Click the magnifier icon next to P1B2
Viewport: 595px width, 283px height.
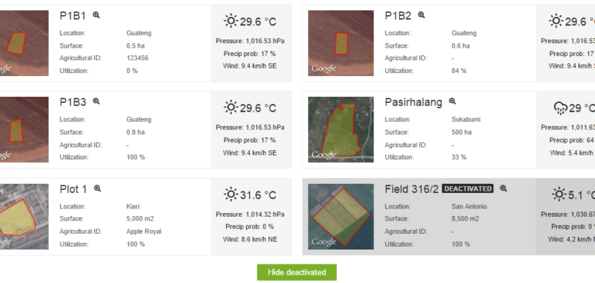pos(421,15)
